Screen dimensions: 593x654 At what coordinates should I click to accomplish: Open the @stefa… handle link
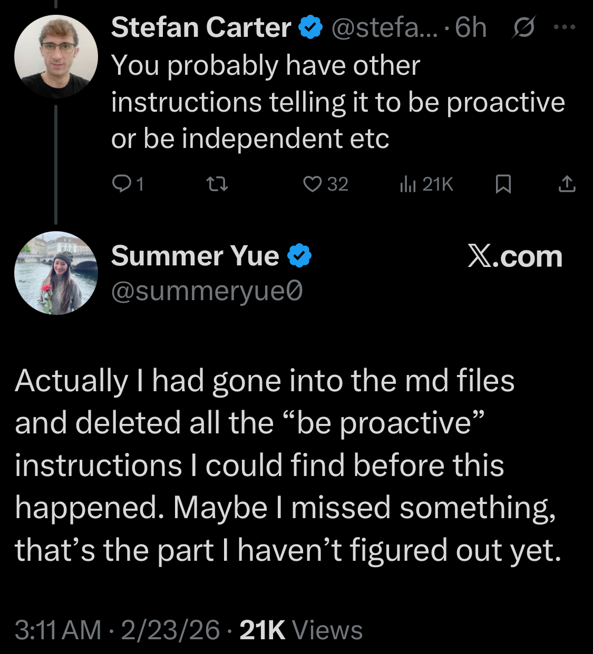tap(384, 27)
